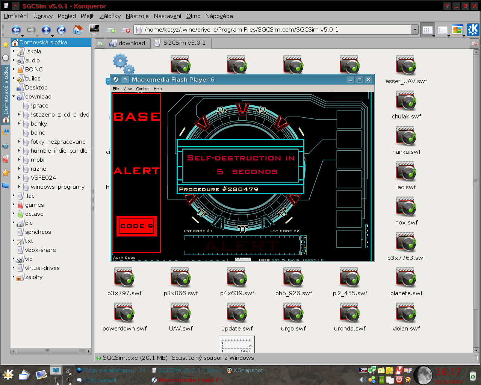The height and width of the screenshot is (385, 481).
Task: Open the chulak.swf file icon
Action: (406, 101)
